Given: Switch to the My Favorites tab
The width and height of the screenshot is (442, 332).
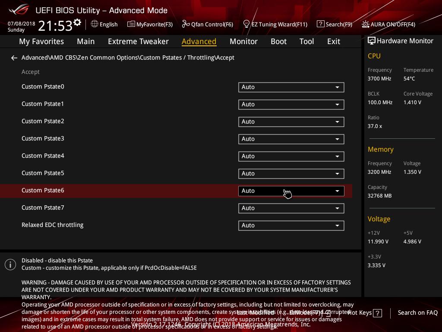Looking at the screenshot, I should tap(41, 41).
